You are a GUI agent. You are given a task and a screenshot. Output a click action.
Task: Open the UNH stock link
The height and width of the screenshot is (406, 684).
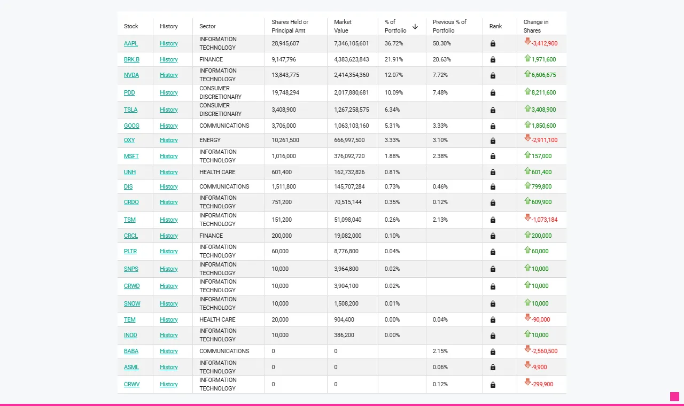(x=130, y=173)
